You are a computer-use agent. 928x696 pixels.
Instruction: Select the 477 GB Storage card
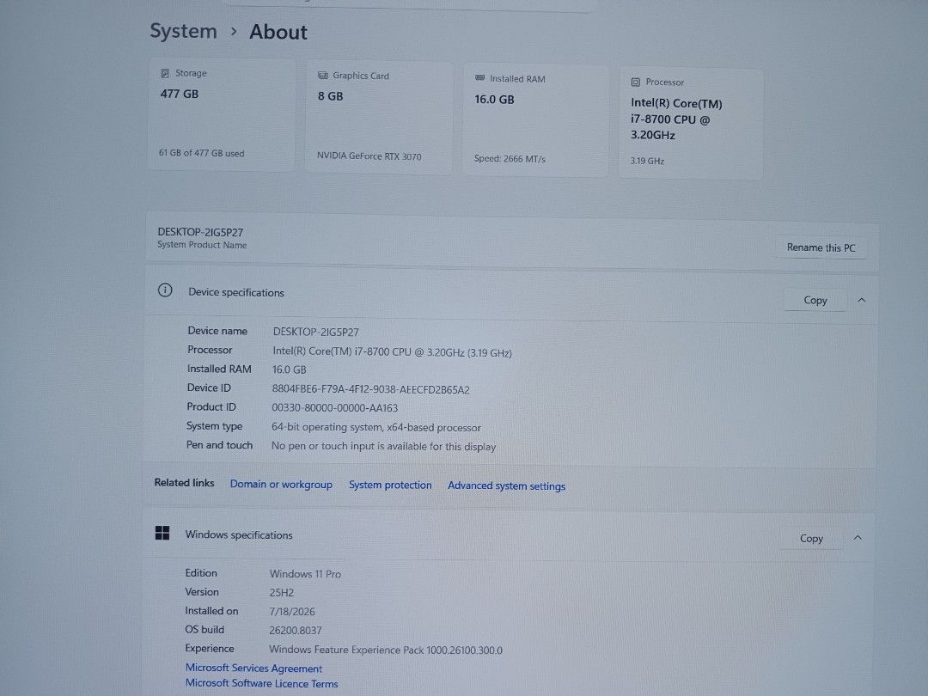coord(222,115)
